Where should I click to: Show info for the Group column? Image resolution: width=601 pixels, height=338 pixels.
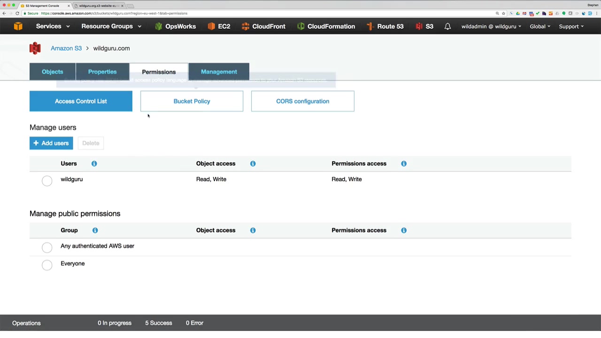click(95, 230)
